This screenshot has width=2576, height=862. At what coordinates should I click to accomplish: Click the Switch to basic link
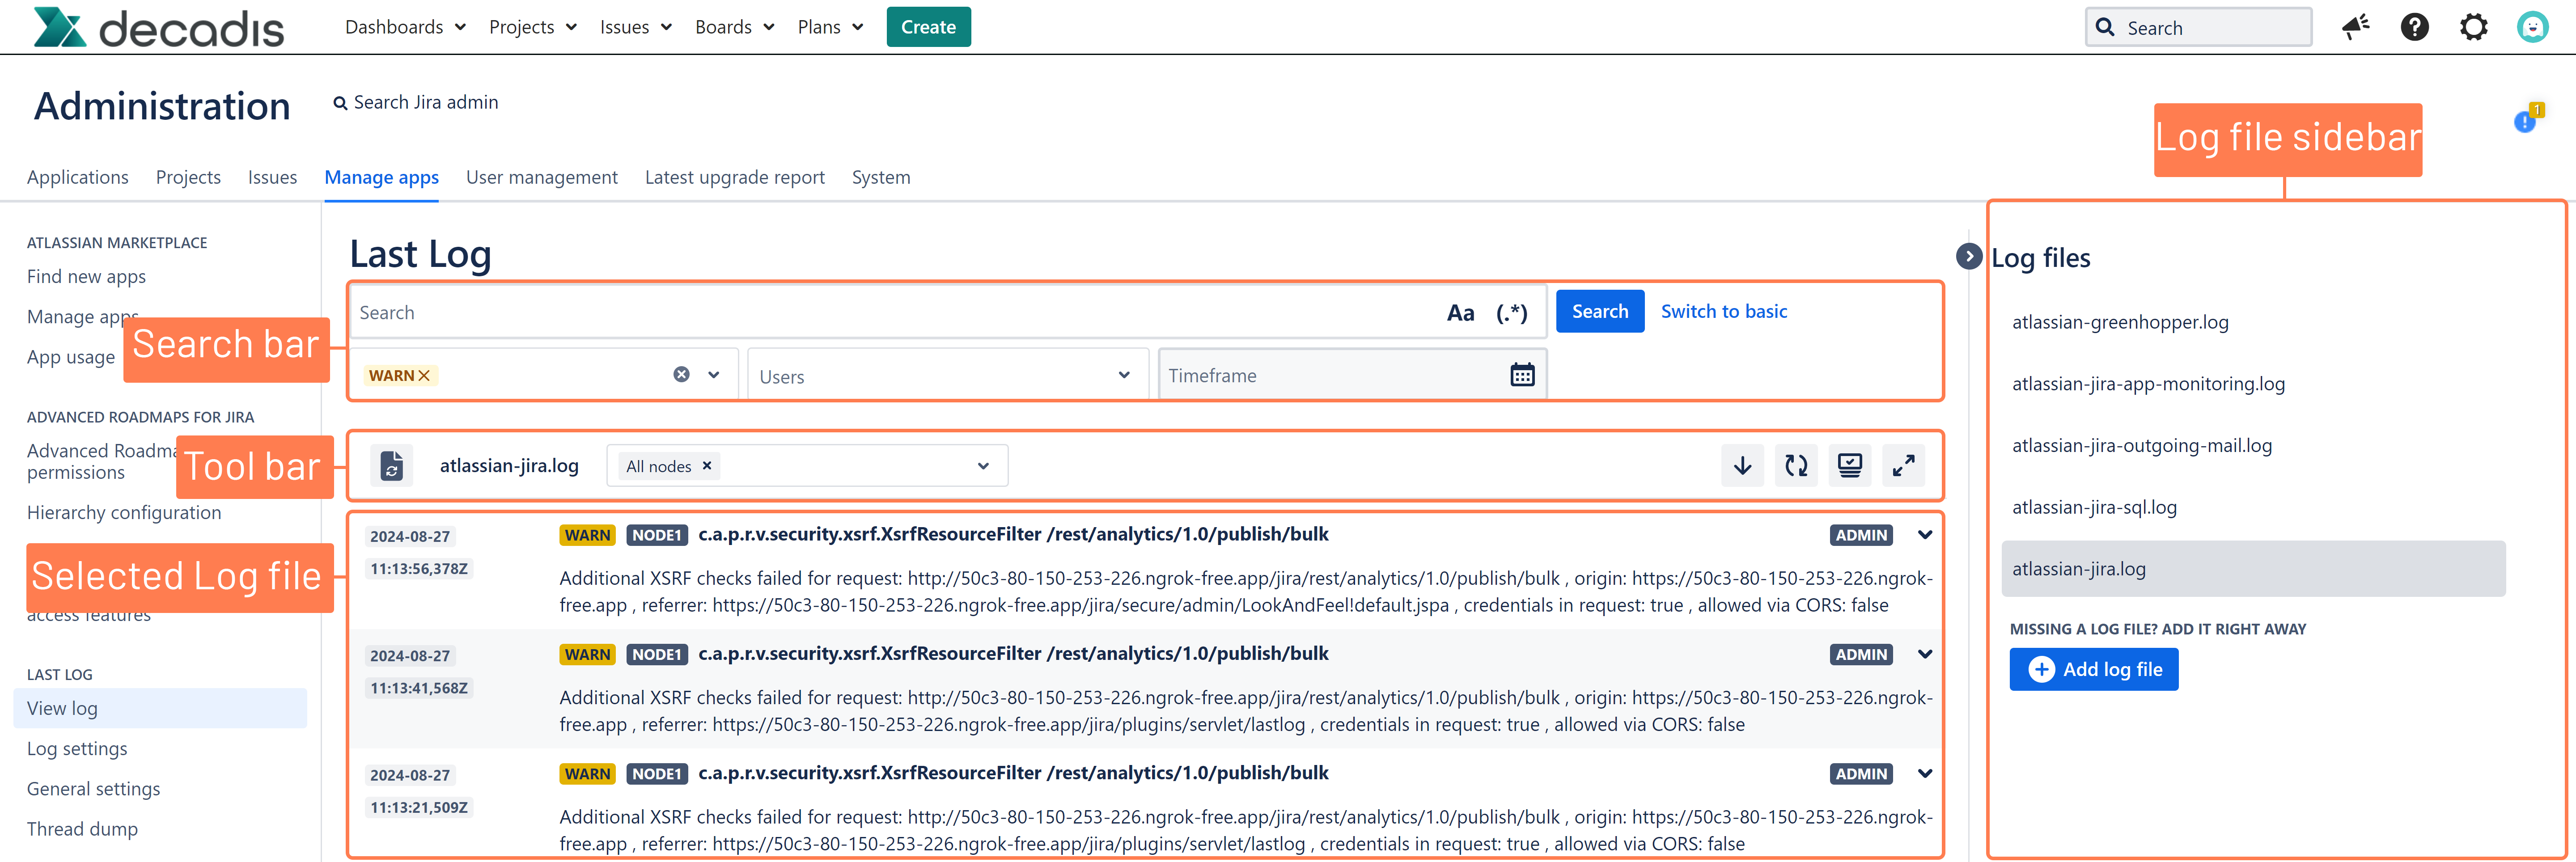coord(1724,311)
